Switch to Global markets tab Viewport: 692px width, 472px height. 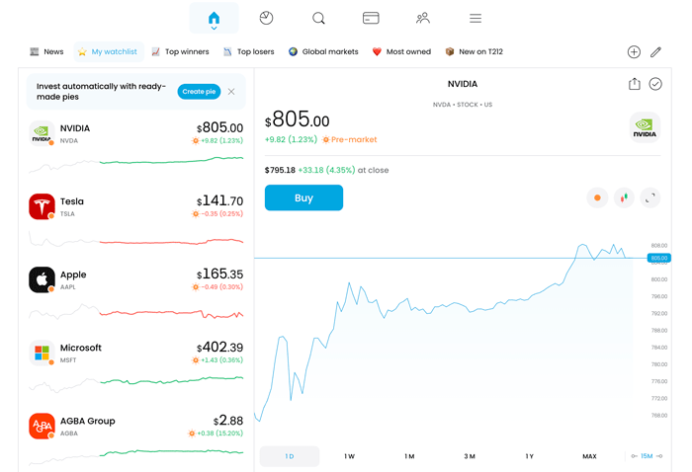[x=323, y=51]
